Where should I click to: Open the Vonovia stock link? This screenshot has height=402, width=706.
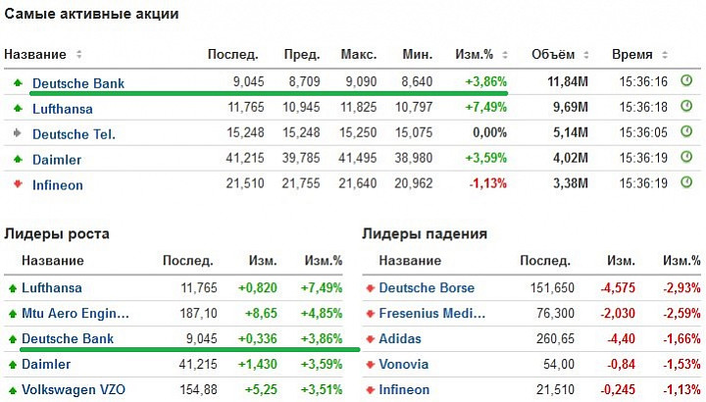[403, 364]
